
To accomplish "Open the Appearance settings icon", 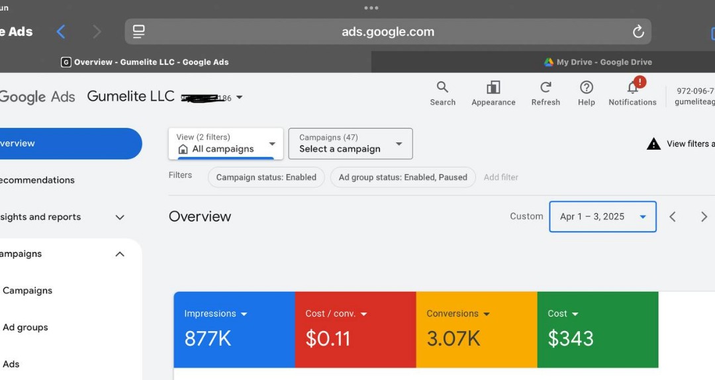I will (x=493, y=93).
